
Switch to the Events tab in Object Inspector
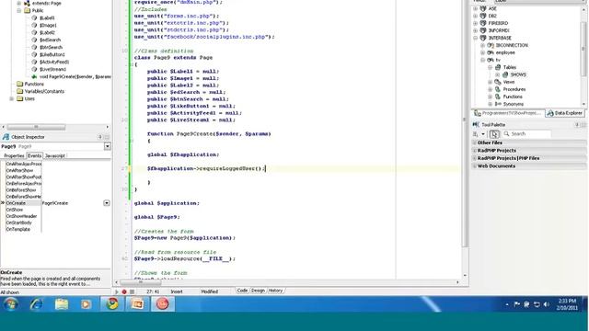(35, 155)
